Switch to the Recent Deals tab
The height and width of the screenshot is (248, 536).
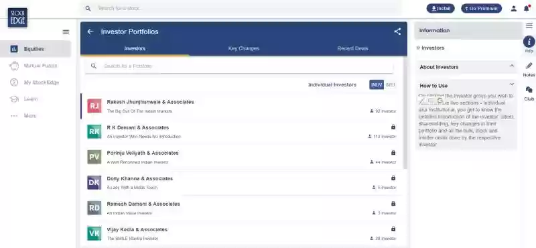point(352,48)
